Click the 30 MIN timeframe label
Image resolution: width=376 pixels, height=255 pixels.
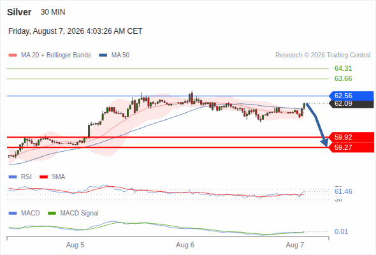[53, 12]
